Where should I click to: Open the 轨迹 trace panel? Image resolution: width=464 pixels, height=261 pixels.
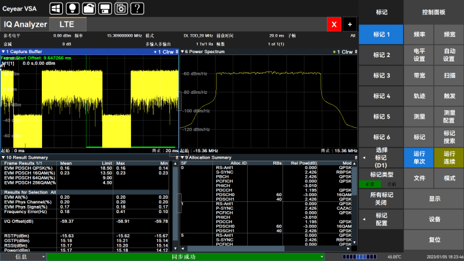[x=419, y=96]
